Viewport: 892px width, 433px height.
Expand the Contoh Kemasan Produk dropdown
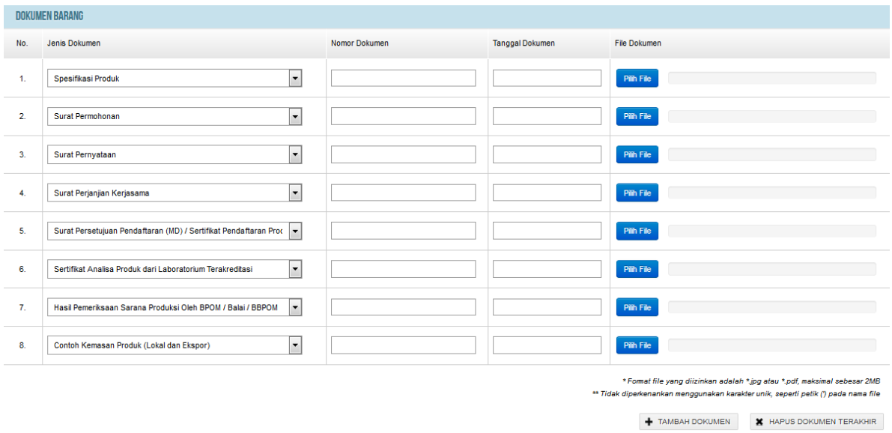coord(295,345)
